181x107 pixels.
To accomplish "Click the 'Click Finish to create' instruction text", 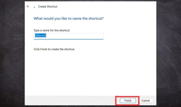I will 54,49.
